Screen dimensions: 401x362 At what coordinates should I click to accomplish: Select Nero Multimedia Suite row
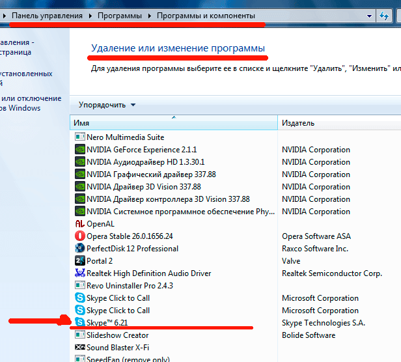pos(125,137)
